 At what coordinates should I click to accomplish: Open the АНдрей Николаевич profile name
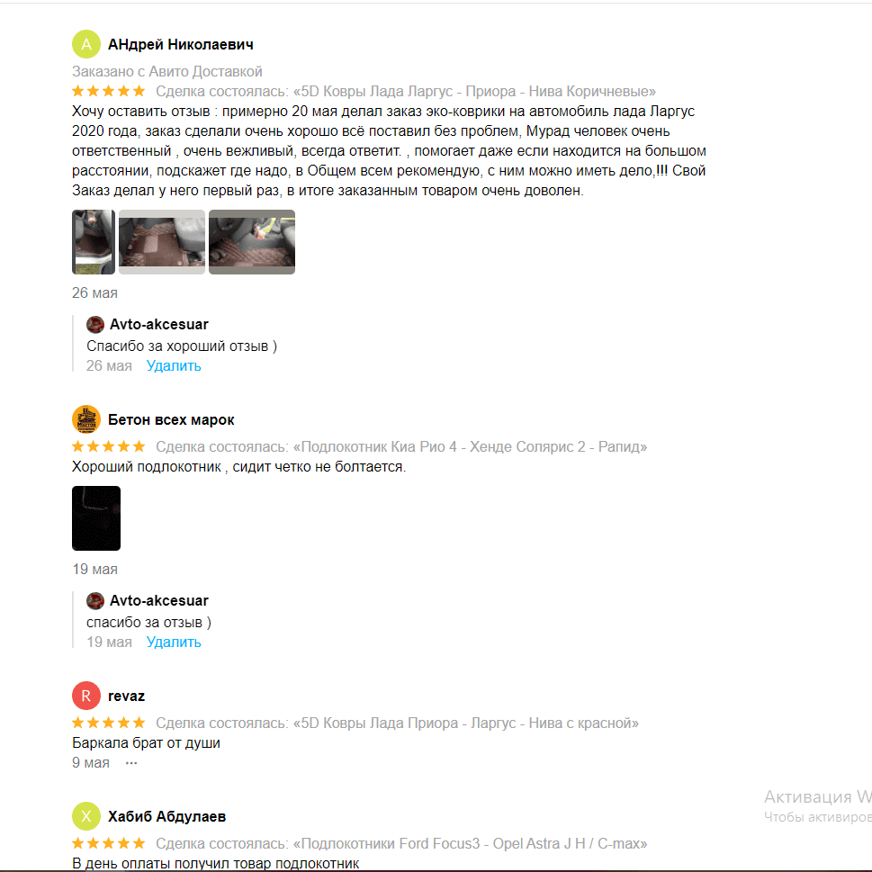[x=181, y=44]
